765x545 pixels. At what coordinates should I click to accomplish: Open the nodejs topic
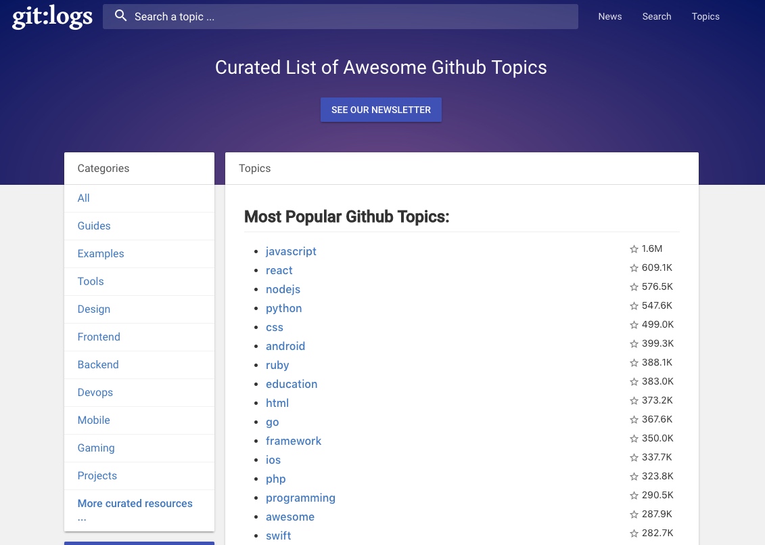click(x=283, y=290)
